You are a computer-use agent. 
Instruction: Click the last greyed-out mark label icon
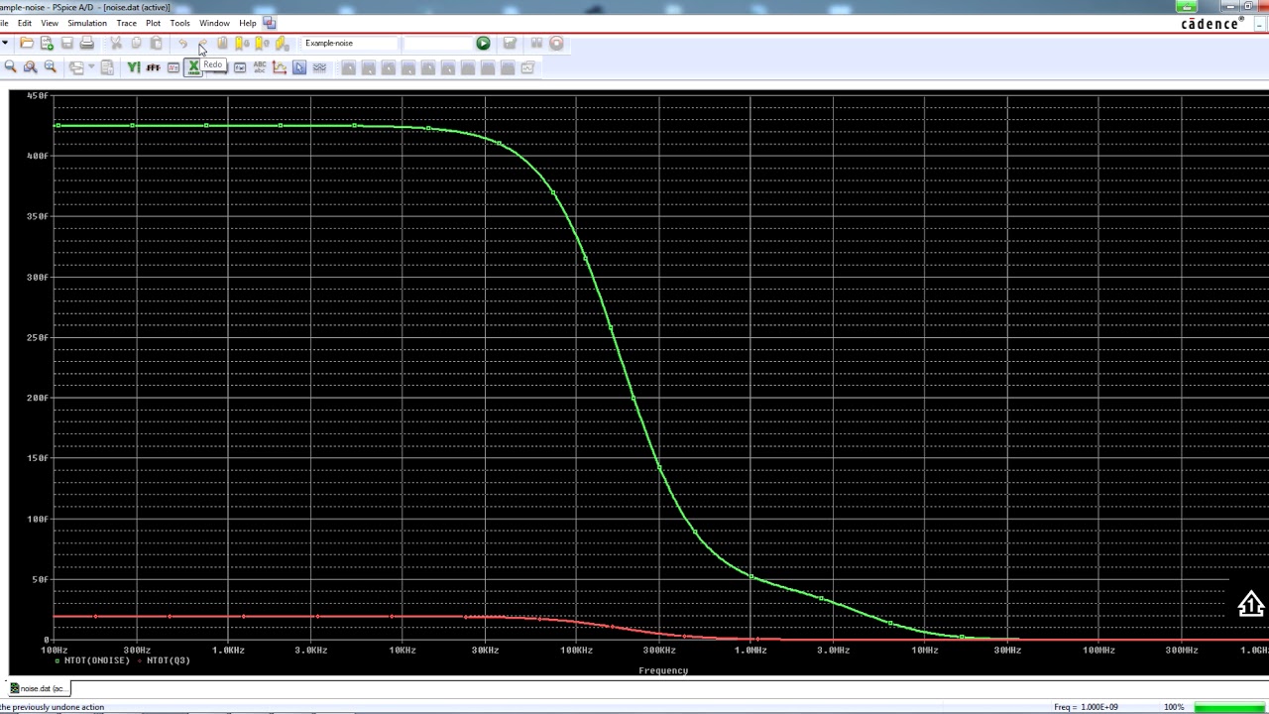527,67
